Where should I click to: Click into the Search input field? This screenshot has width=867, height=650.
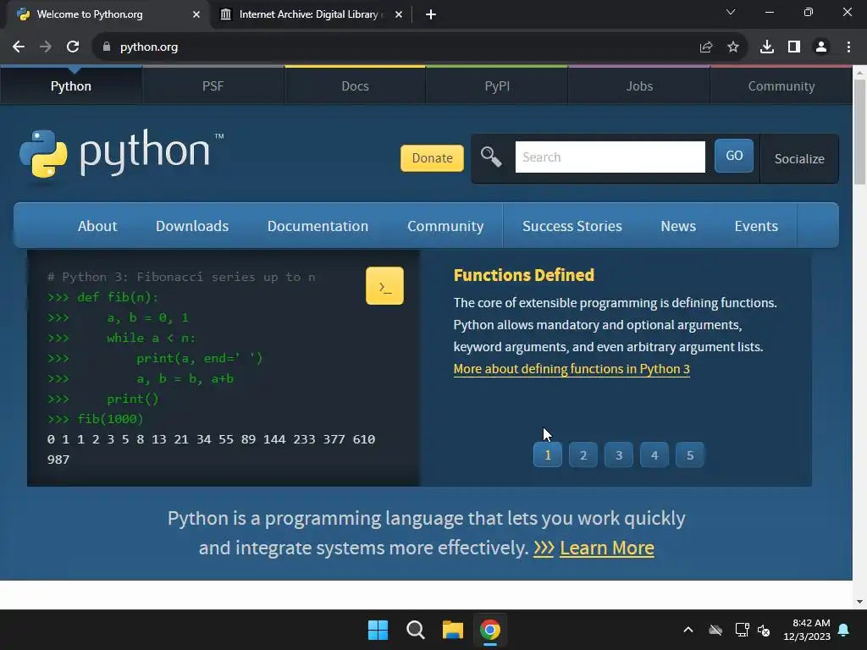click(x=610, y=157)
